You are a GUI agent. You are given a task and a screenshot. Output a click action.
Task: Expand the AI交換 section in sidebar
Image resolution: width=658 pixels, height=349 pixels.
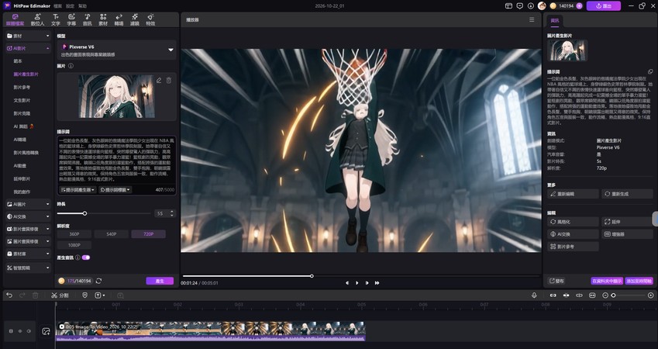(x=28, y=216)
